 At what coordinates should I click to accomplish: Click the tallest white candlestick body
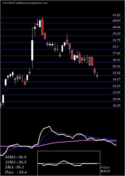pos(32,50)
